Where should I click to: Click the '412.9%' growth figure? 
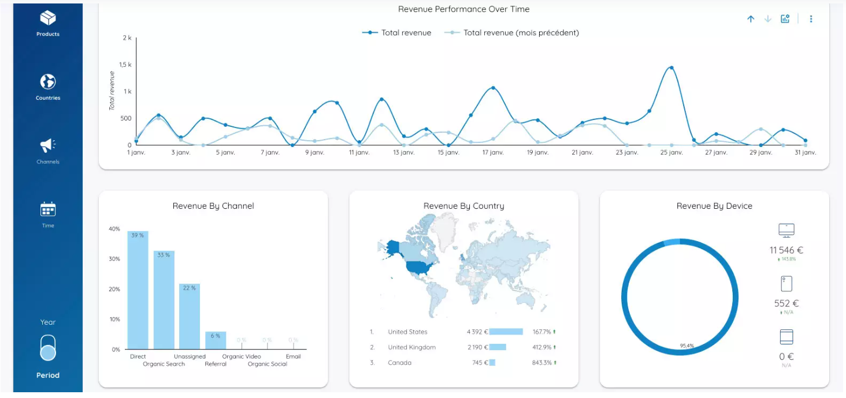(542, 347)
